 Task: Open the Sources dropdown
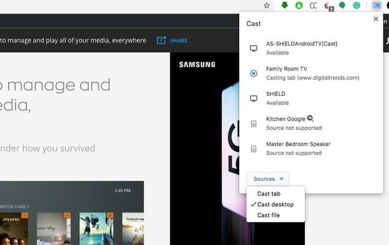click(267, 179)
